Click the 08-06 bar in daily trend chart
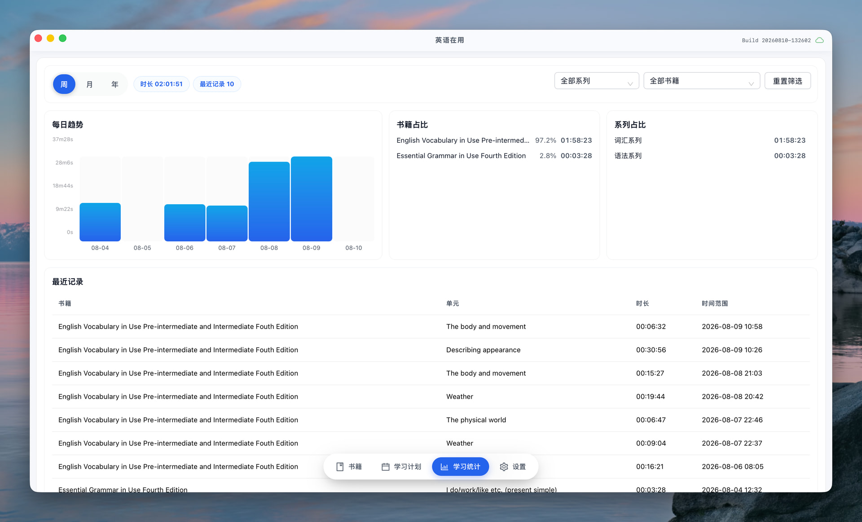The height and width of the screenshot is (522, 862). coord(185,223)
